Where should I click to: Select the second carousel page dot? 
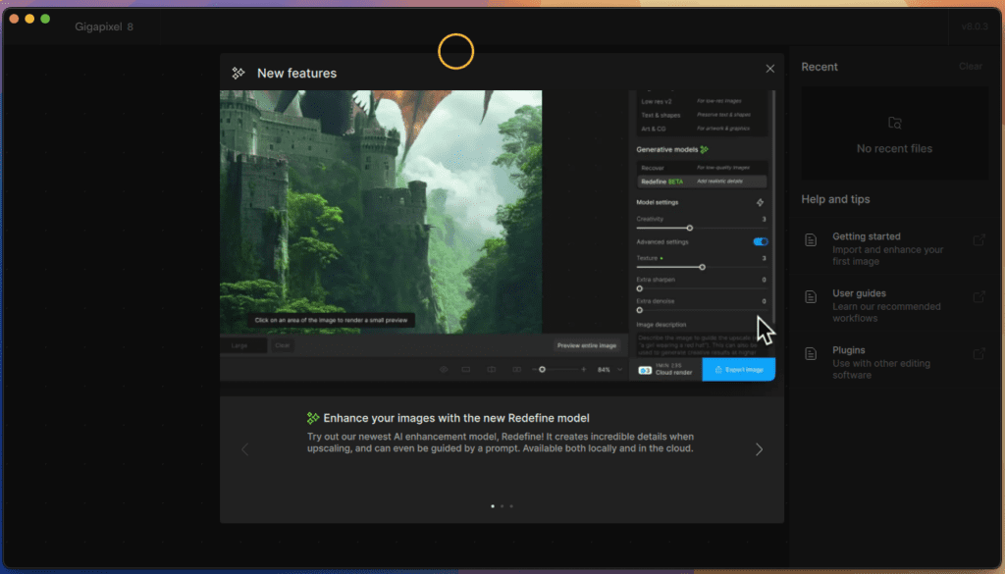[x=502, y=506]
